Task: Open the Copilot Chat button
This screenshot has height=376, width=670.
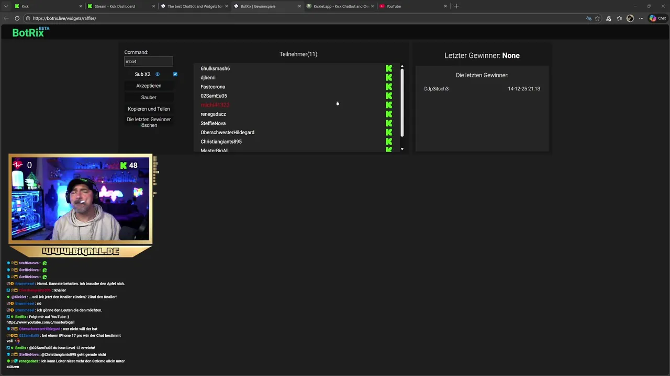Action: 657,18
